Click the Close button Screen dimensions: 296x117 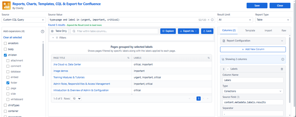point(280,6)
